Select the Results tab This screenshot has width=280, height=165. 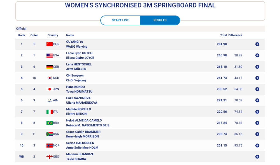(x=160, y=20)
